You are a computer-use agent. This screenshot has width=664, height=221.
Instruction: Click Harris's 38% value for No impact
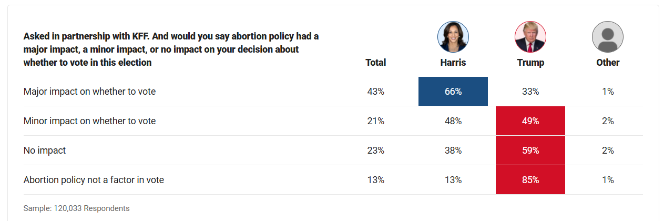click(453, 150)
